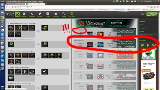Open the International prize pool banner

click(105, 23)
